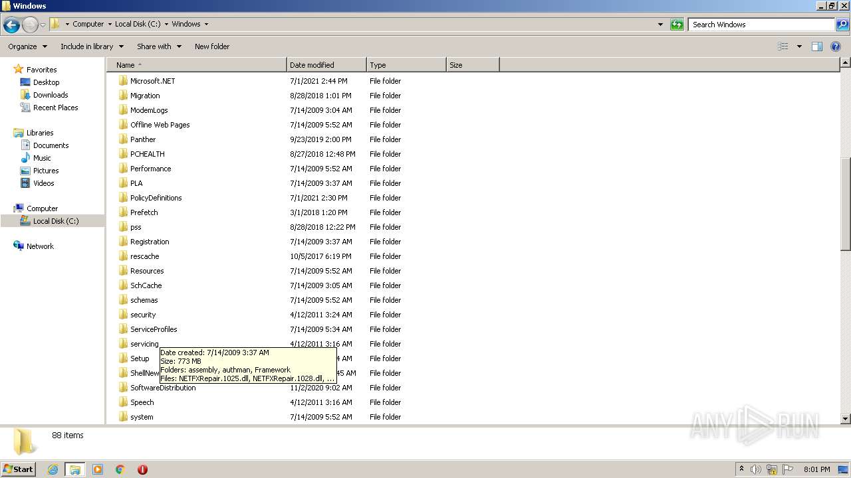Click the volume speaker tray icon
The image size is (851, 478).
[x=756, y=469]
